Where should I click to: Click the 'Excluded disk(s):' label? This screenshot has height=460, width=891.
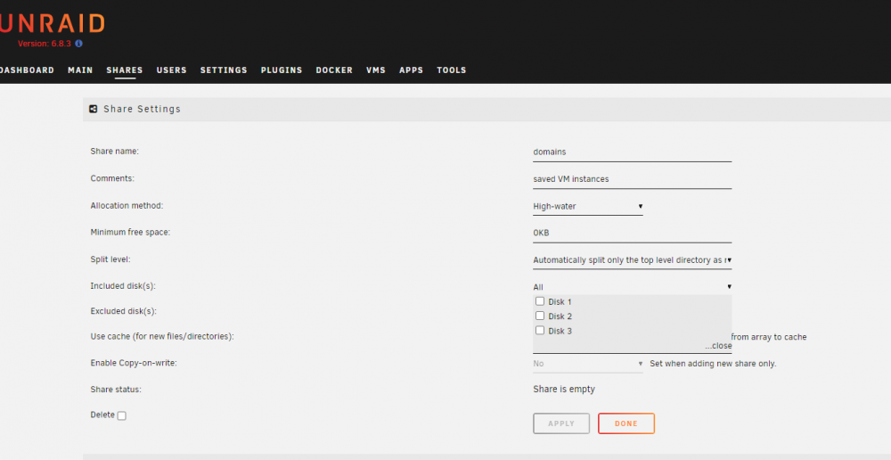tap(123, 311)
